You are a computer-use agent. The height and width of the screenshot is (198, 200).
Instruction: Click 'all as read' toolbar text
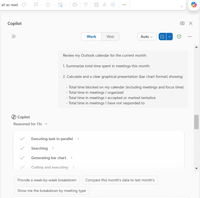coord(10,5)
